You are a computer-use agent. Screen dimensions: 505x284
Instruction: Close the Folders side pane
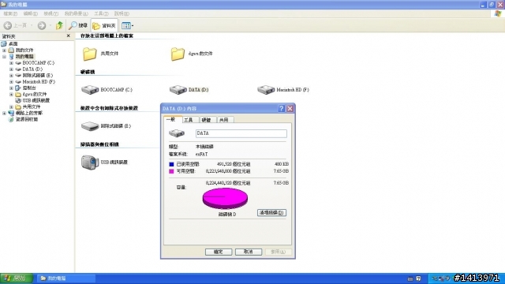click(x=69, y=35)
